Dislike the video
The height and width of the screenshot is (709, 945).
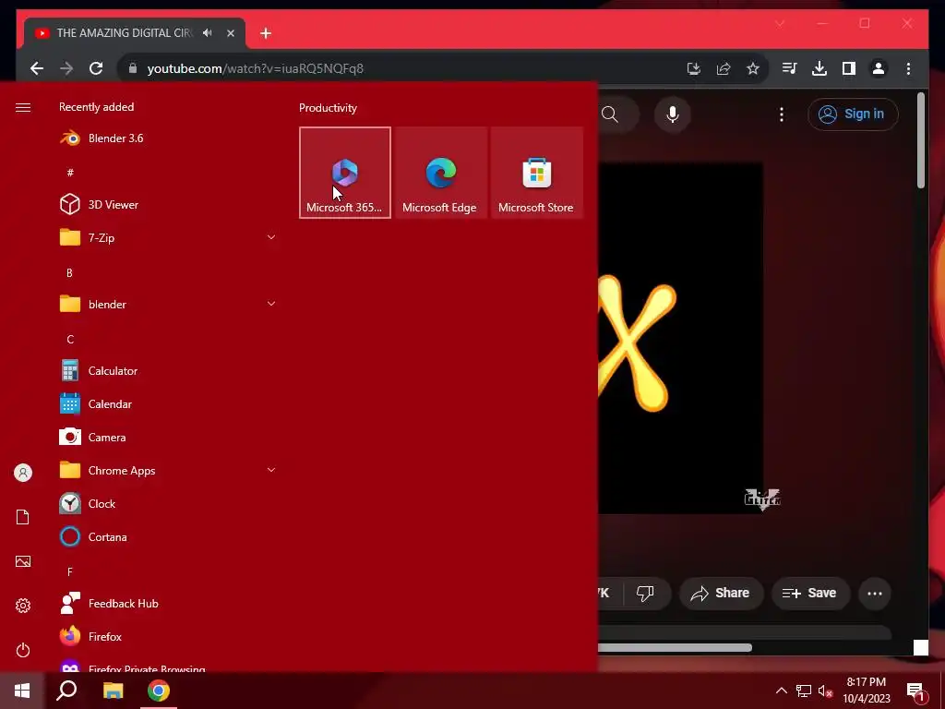[645, 594]
